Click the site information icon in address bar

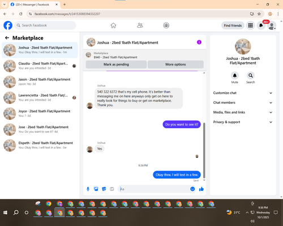(30, 14)
